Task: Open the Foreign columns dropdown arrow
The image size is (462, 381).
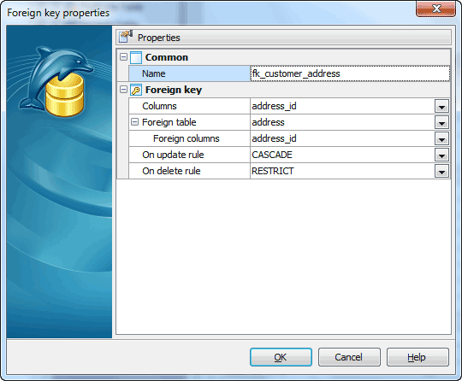Action: 441,138
